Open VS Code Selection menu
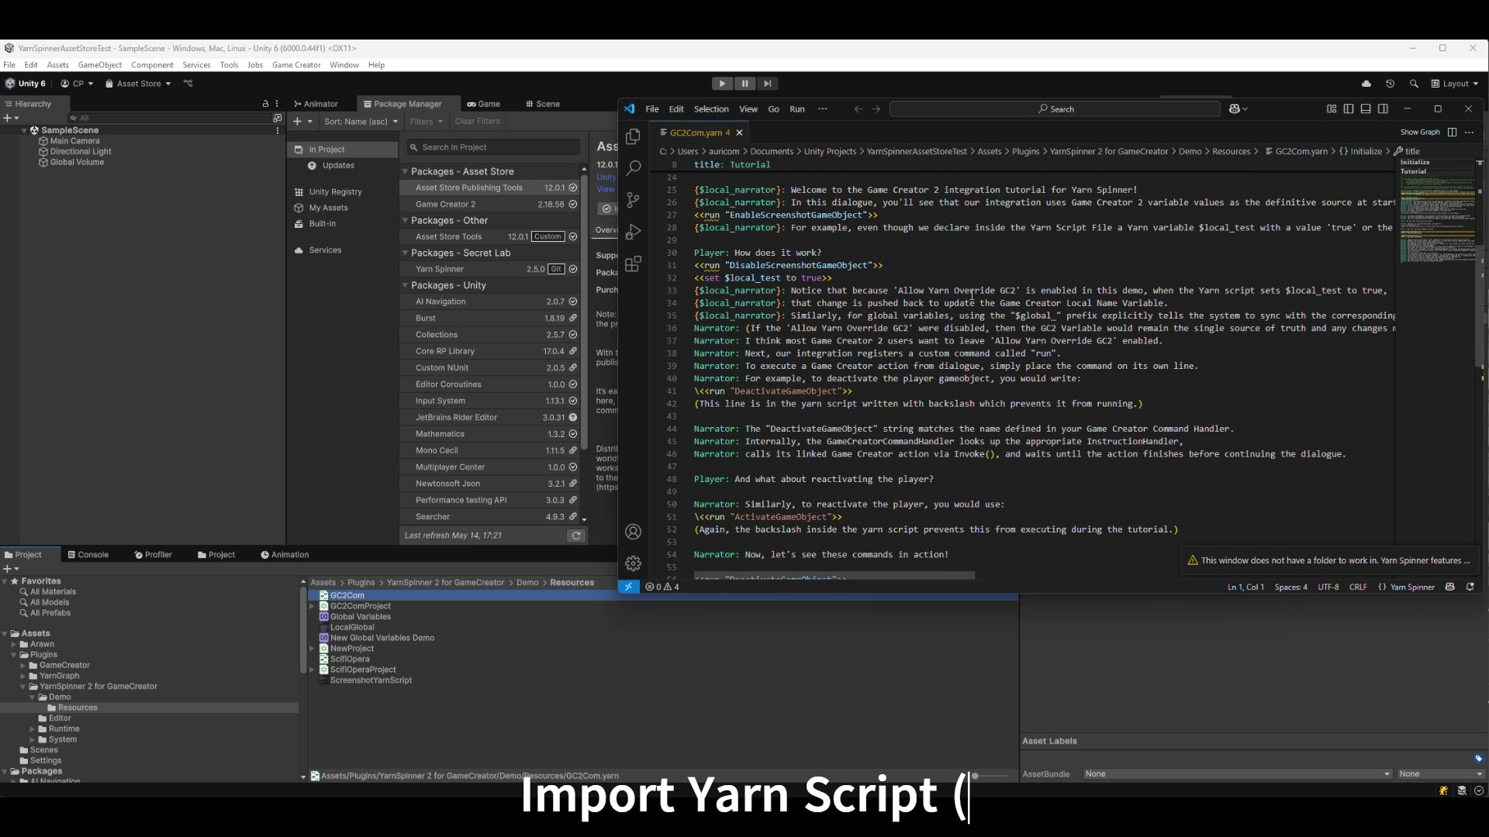The height and width of the screenshot is (837, 1489). click(x=710, y=109)
